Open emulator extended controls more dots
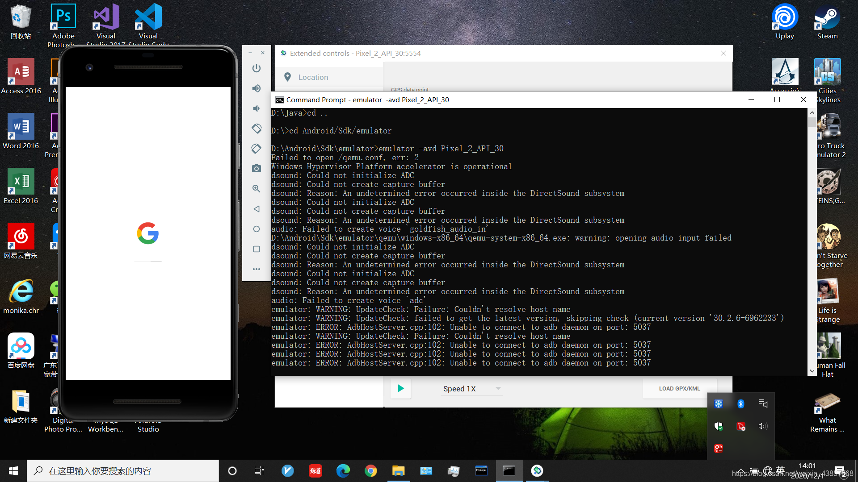 coord(256,269)
